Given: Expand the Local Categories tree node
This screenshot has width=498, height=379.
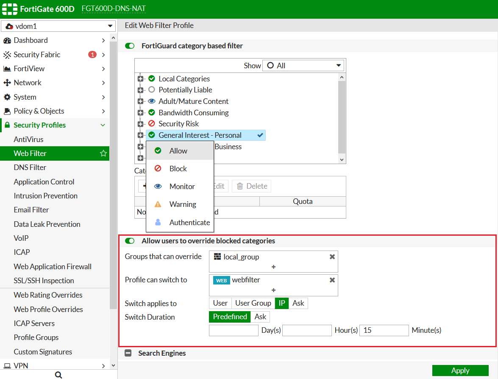Looking at the screenshot, I should point(140,79).
